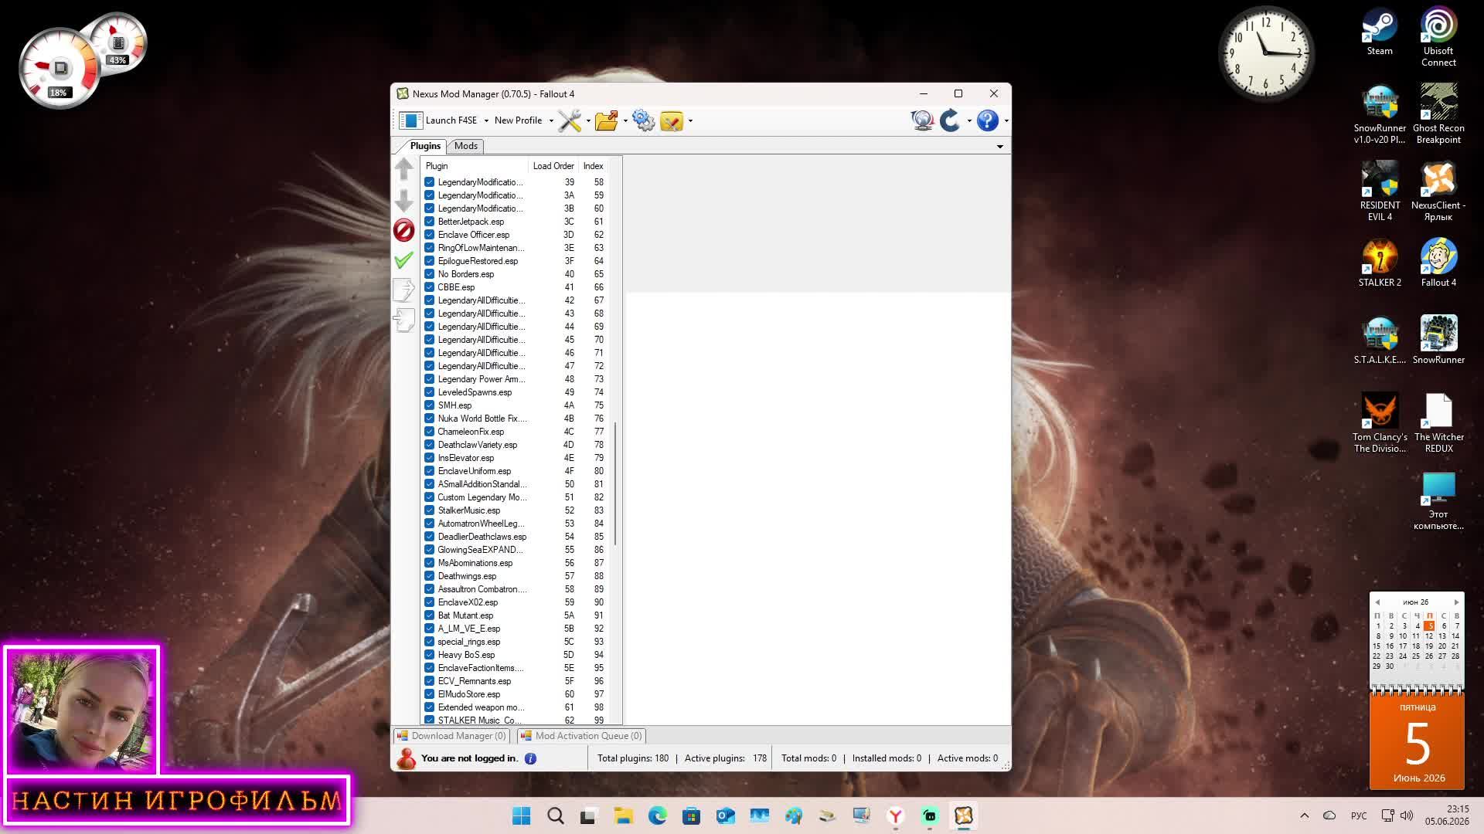Open the tools wrench and screwdriver menu icon
This screenshot has height=834, width=1484.
tap(570, 120)
